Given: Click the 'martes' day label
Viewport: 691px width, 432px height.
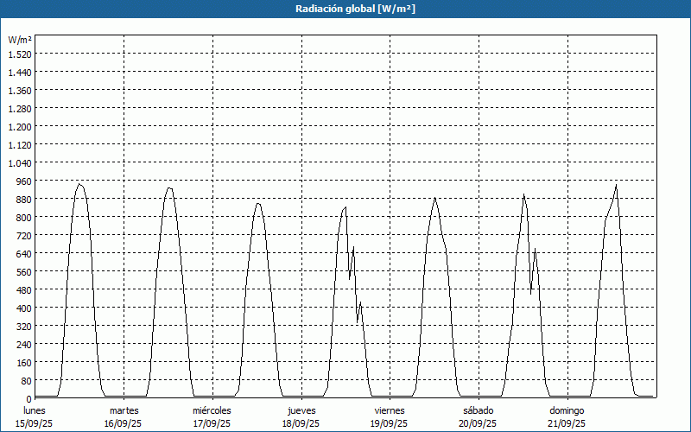Looking at the screenshot, I should coord(124,410).
